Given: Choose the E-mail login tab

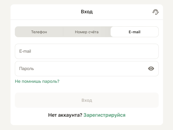Looking at the screenshot, I should pyautogui.click(x=134, y=32).
